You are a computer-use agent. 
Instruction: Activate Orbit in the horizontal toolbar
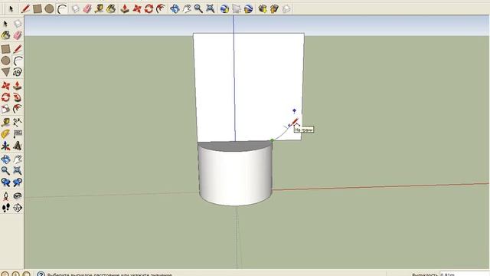(175, 8)
